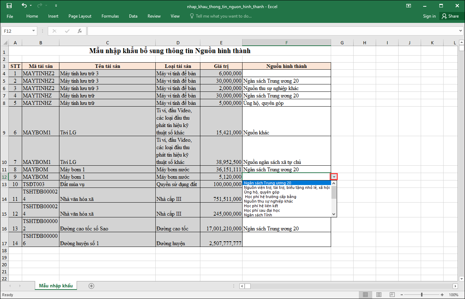
Task: Select Normal view icon in status bar
Action: tap(366, 295)
